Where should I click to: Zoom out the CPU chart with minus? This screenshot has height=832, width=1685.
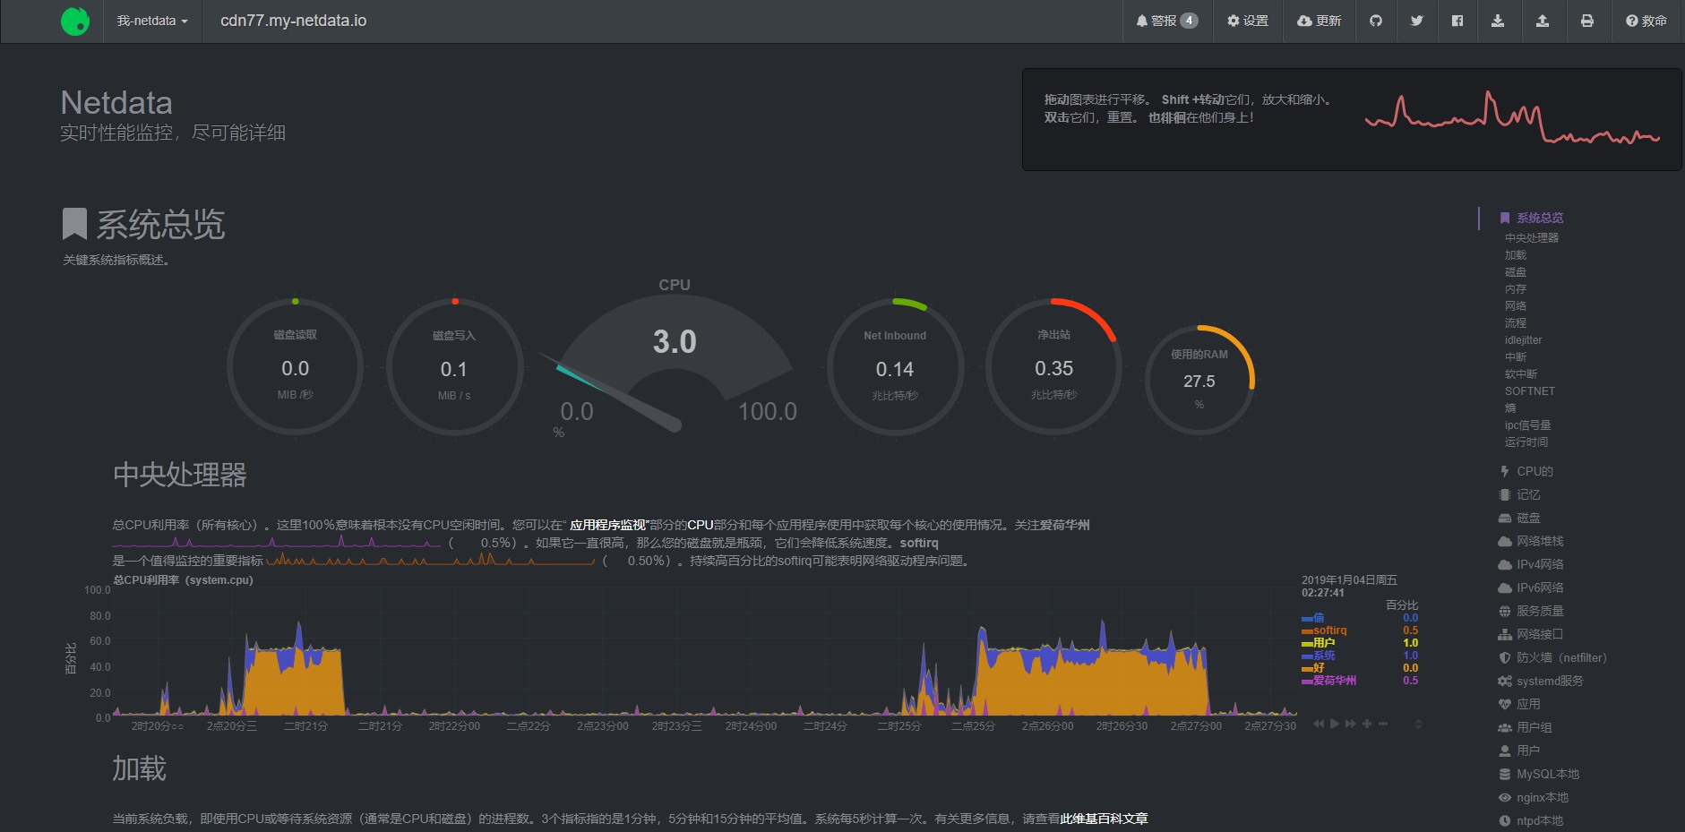pos(1383,724)
